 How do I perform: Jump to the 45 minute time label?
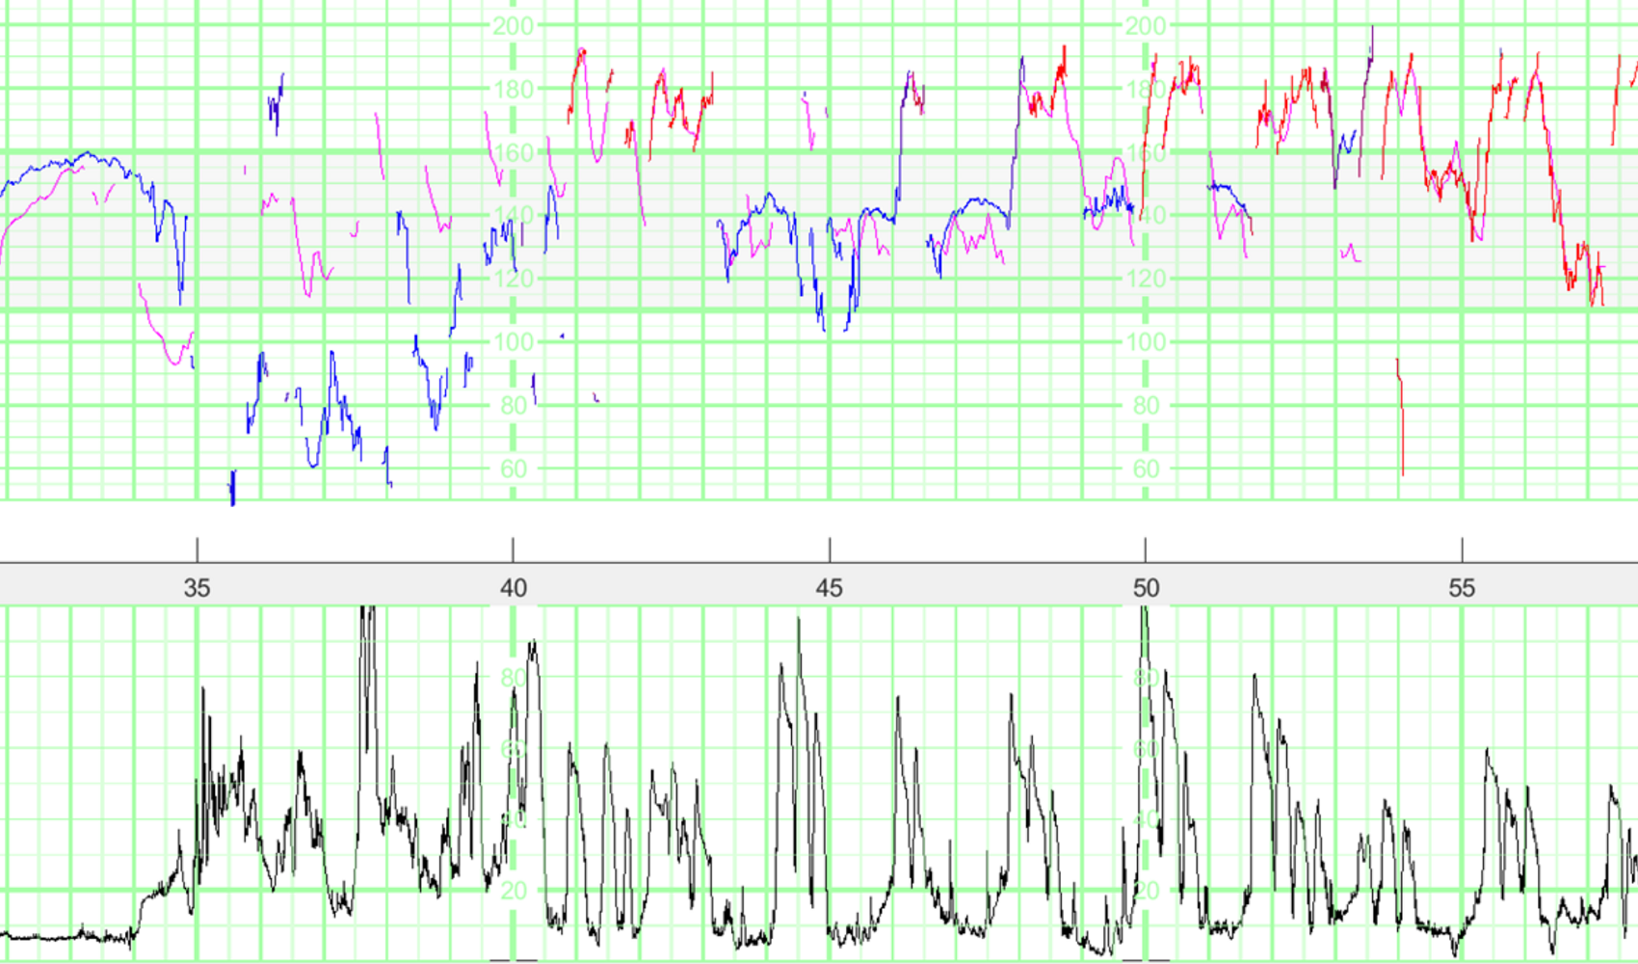830,588
